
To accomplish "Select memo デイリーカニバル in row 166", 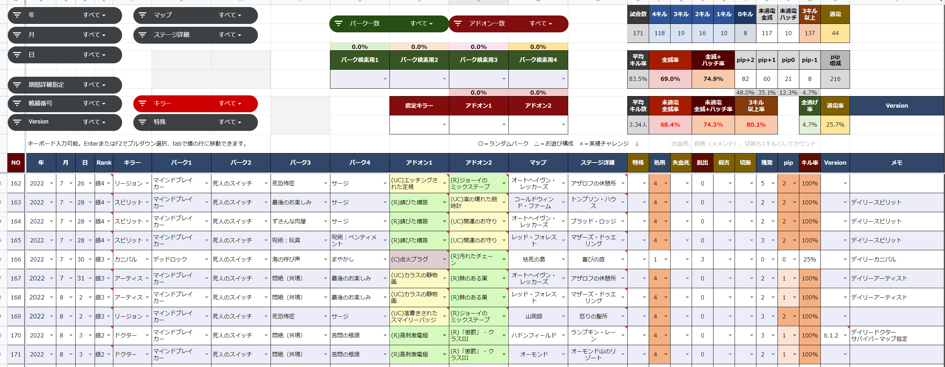I will pyautogui.click(x=897, y=259).
